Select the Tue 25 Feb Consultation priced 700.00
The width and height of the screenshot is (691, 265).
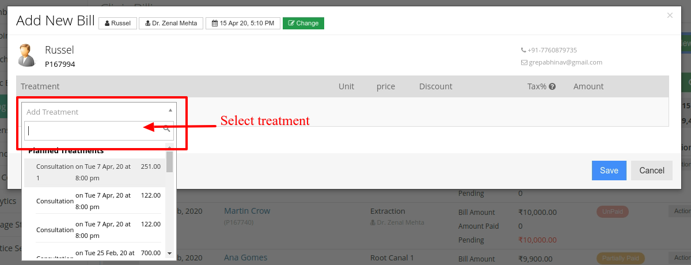point(93,253)
